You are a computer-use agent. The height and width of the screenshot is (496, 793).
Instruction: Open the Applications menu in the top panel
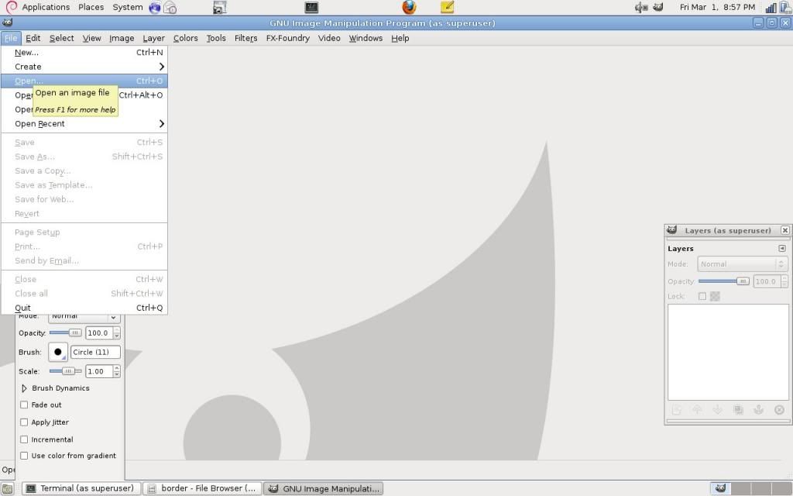[46, 7]
